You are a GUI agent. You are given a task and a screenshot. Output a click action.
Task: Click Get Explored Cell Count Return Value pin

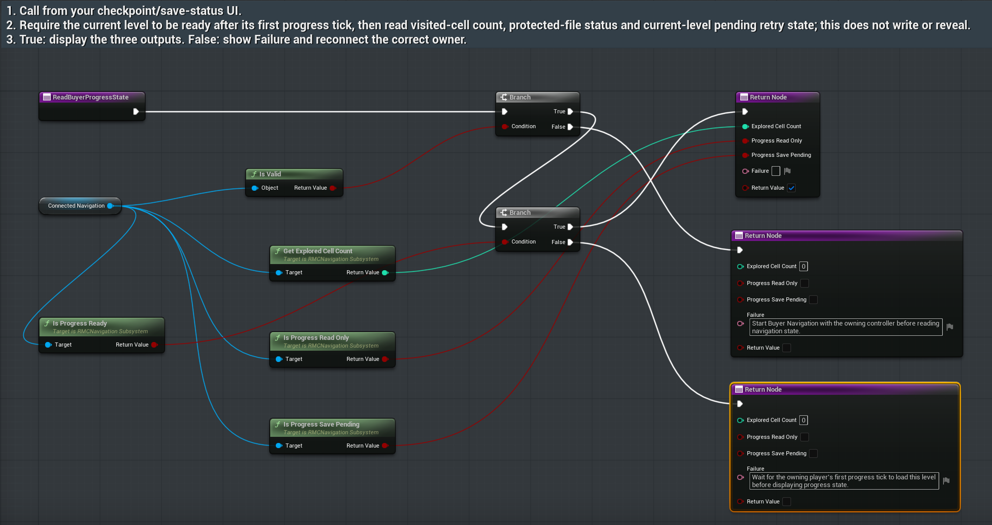click(x=385, y=273)
